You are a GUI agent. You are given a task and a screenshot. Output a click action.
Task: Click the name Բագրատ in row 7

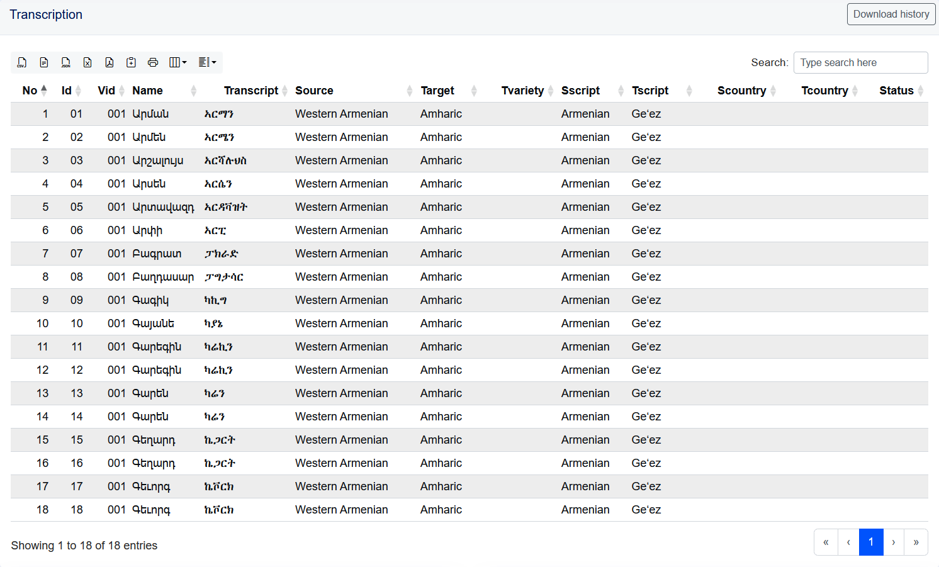[157, 254]
